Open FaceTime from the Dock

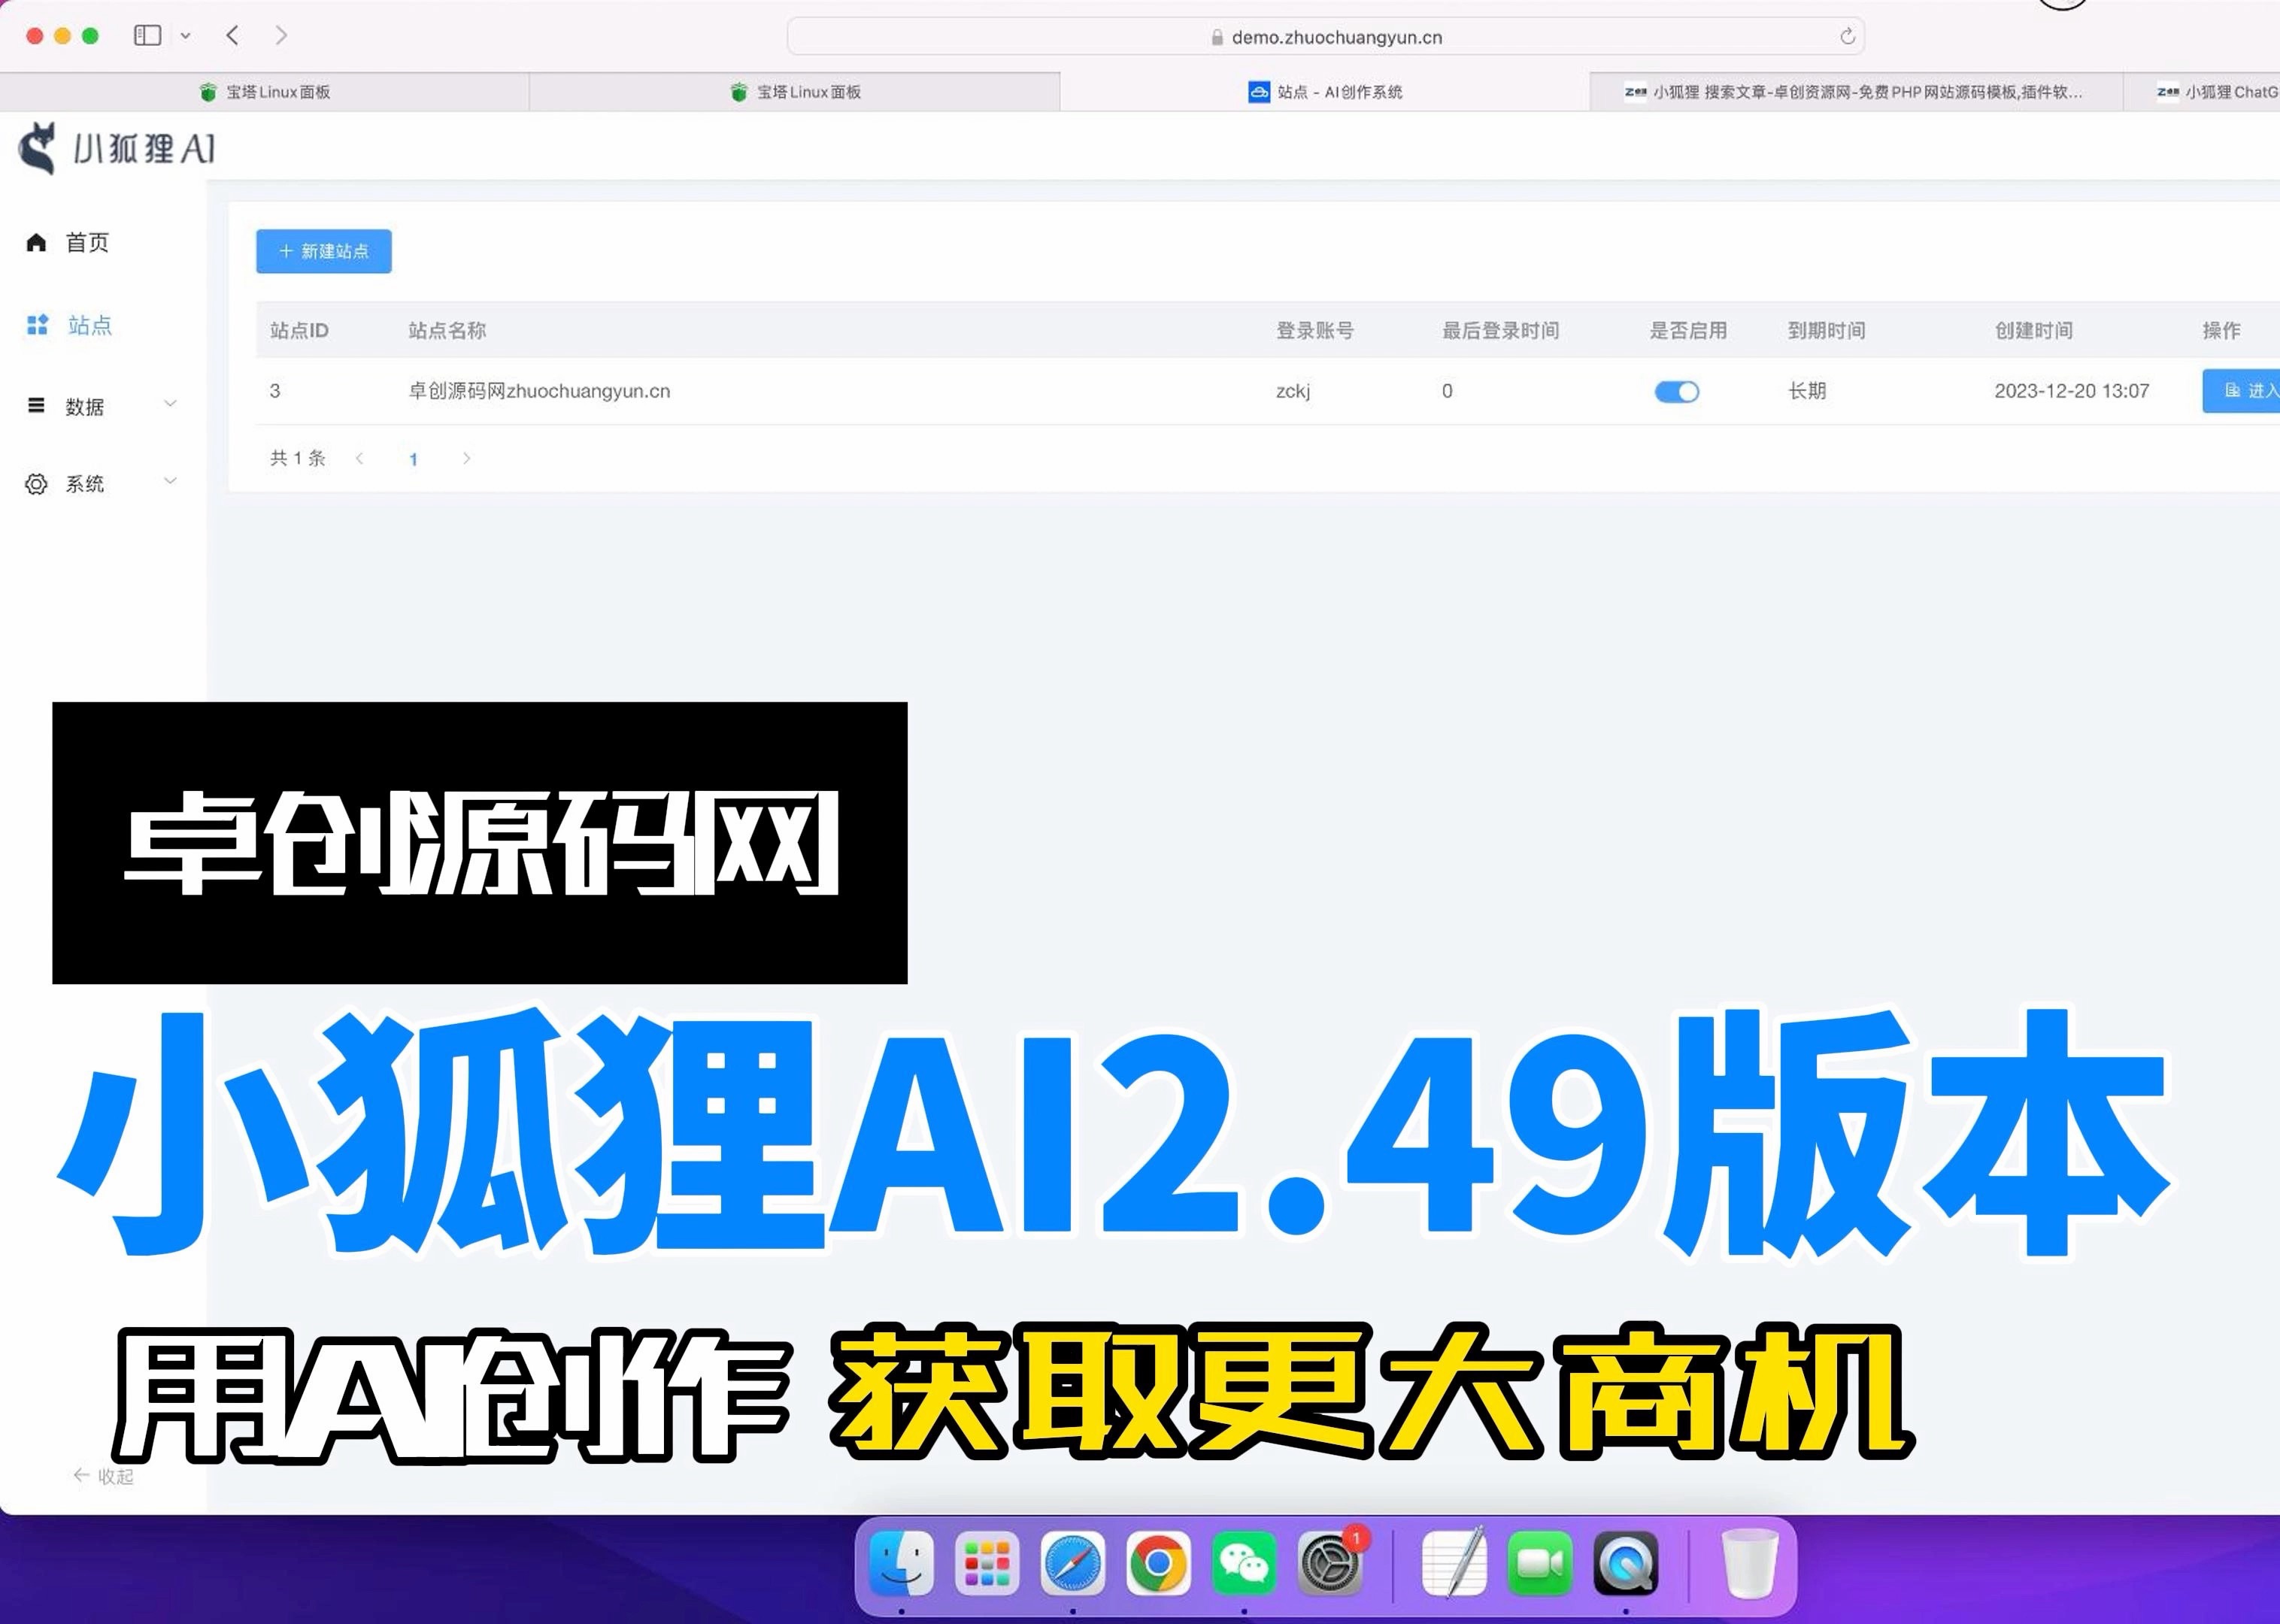(x=1540, y=1563)
